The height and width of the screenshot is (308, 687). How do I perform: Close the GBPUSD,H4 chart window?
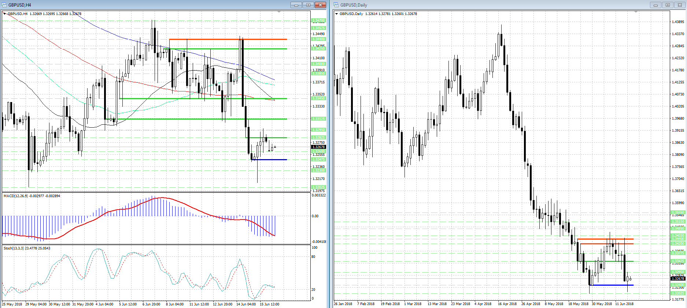pos(320,5)
